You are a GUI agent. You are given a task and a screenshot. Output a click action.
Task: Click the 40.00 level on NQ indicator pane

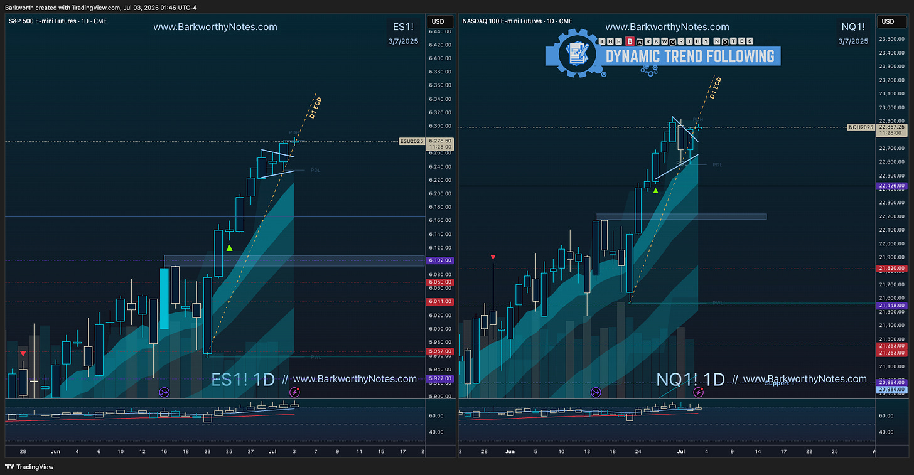point(887,432)
